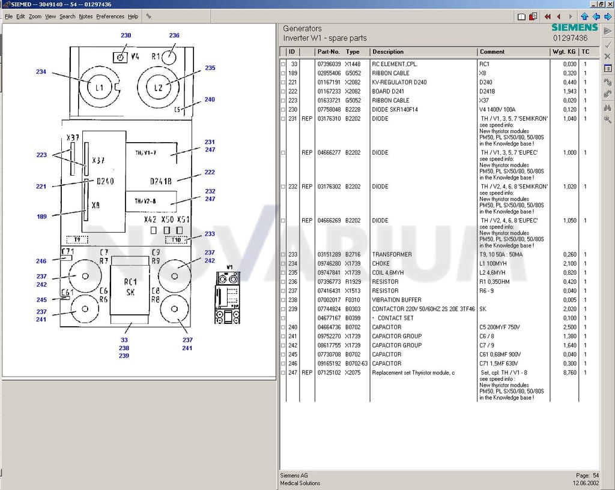Tick checkbox for ID 221 KV-REGULATOR D240
The width and height of the screenshot is (615, 490).
click(x=283, y=82)
